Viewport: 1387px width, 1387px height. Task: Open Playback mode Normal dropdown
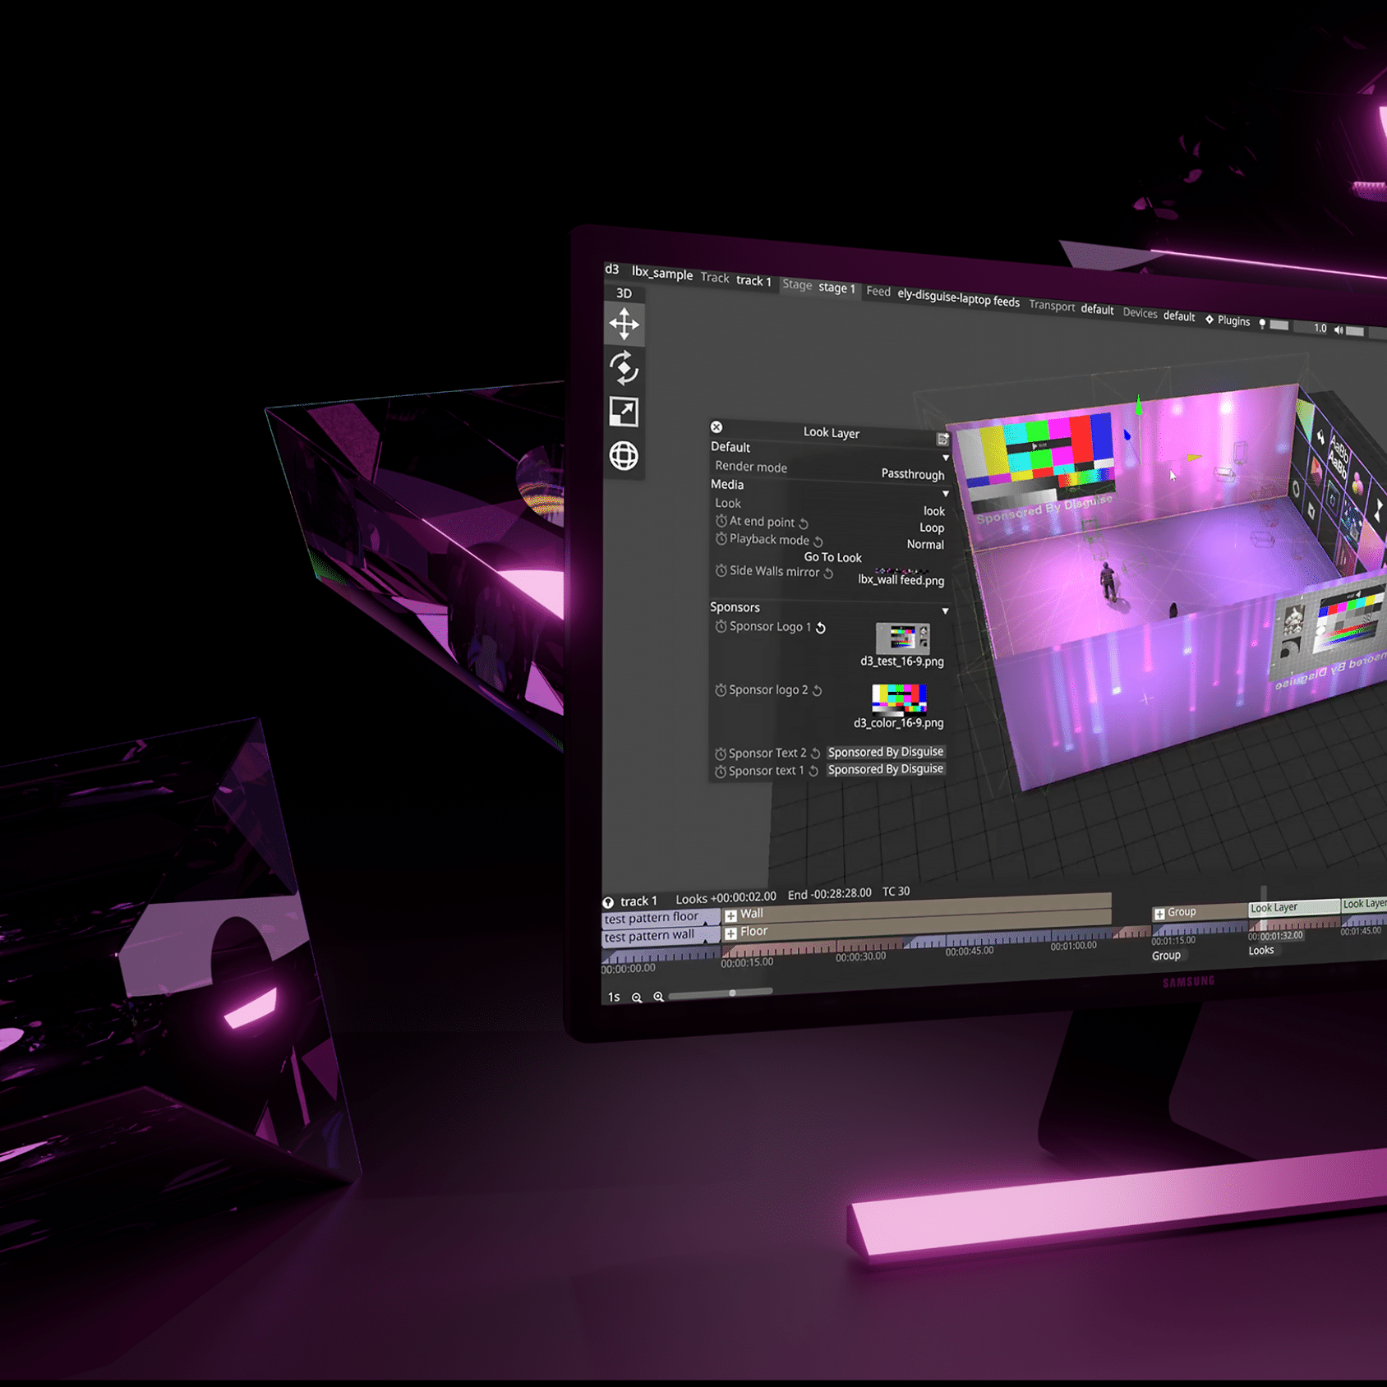pos(925,545)
